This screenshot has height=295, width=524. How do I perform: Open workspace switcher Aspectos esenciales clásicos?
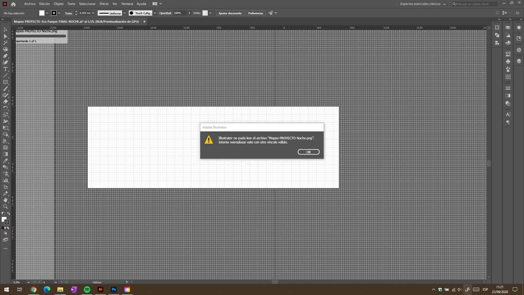coord(422,4)
